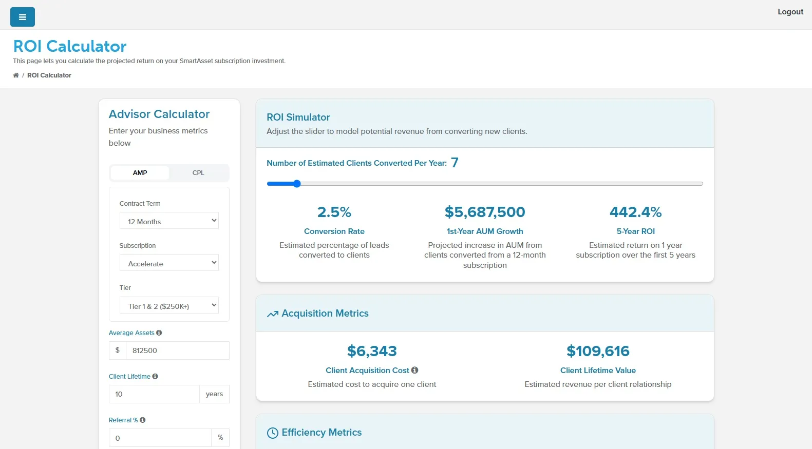
Task: Click the Client Lifetime years input
Action: click(x=154, y=394)
